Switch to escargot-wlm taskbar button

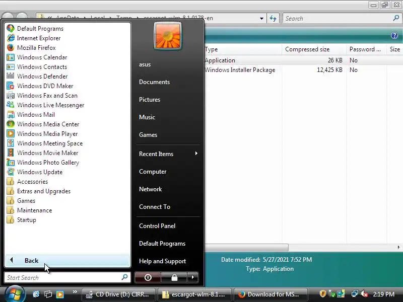point(194,294)
